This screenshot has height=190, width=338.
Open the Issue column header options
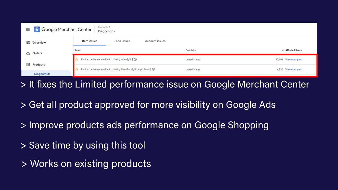pos(78,50)
